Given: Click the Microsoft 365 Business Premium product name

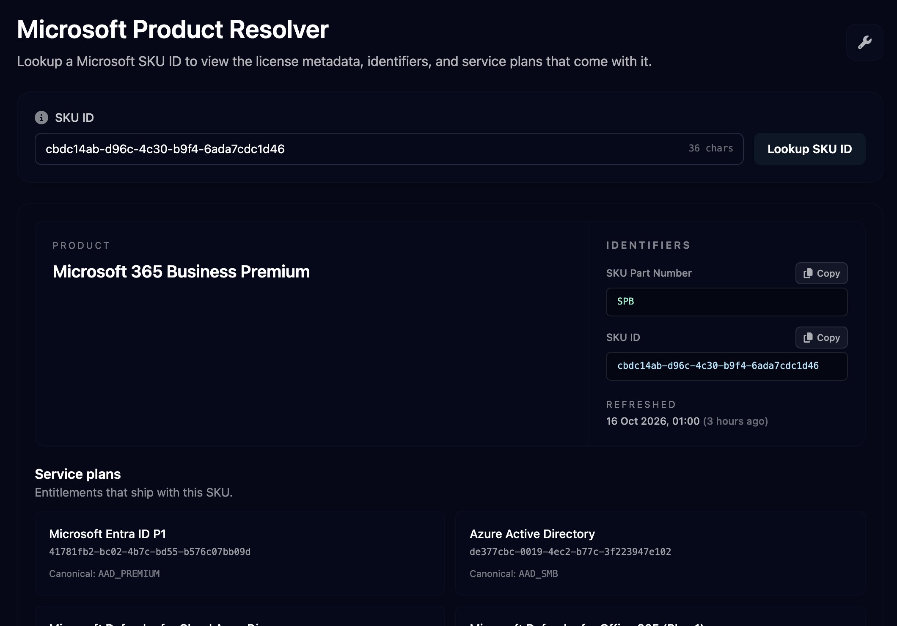Looking at the screenshot, I should (x=181, y=272).
